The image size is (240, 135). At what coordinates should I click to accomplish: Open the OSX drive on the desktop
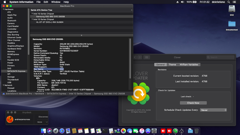click(x=232, y=9)
